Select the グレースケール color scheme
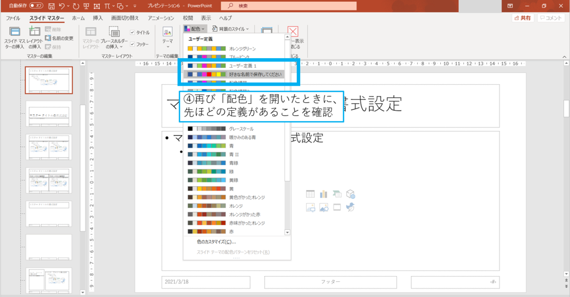Screen dimensions: 570x297 (x=233, y=129)
